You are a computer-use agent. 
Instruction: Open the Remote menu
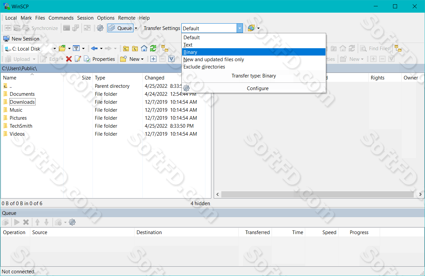point(127,18)
